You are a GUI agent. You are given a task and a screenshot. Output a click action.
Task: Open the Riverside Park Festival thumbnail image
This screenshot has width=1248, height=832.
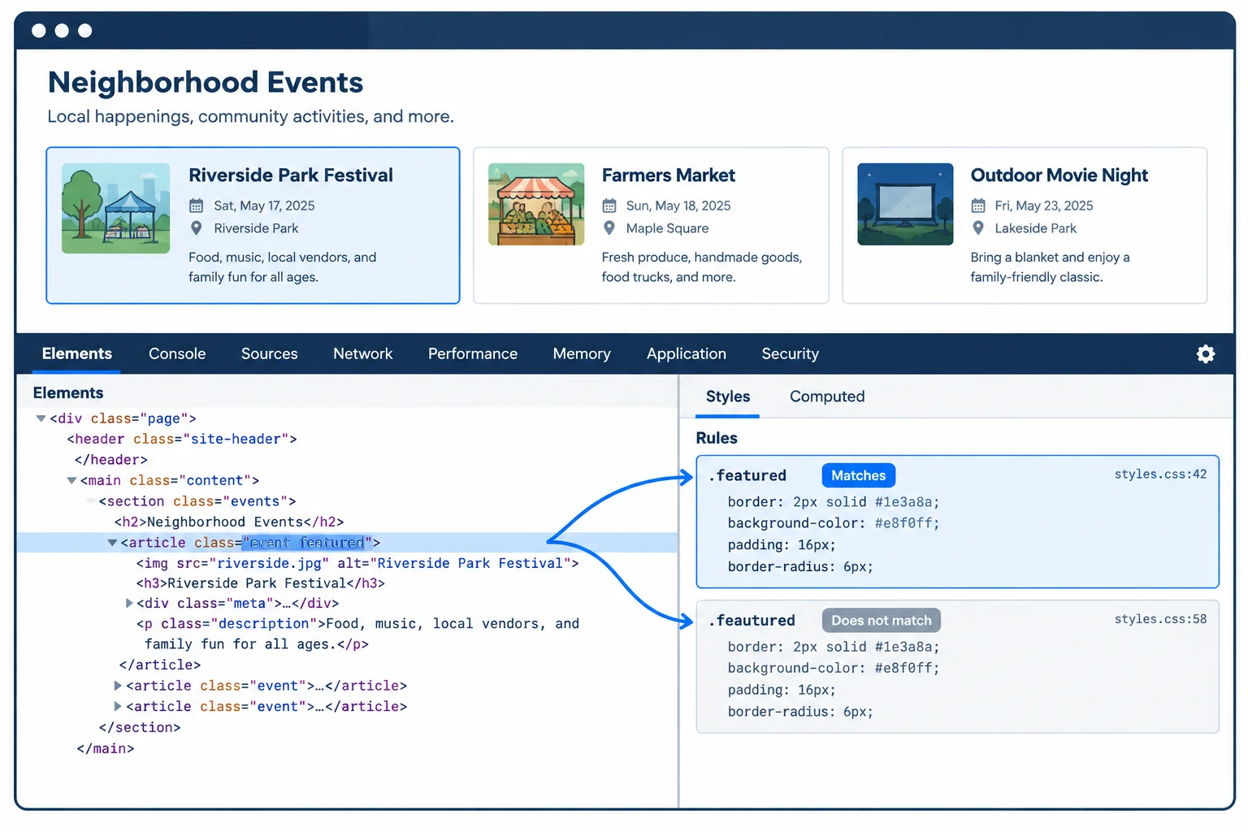tap(116, 208)
